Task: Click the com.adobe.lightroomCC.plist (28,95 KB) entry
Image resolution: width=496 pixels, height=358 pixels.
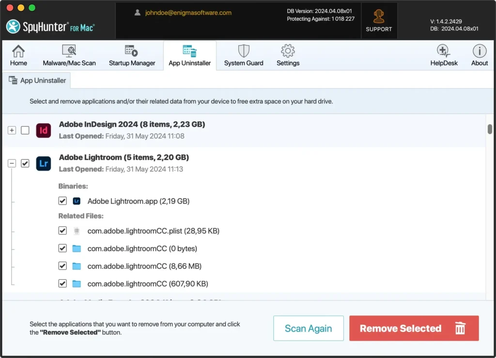Action: pos(154,231)
